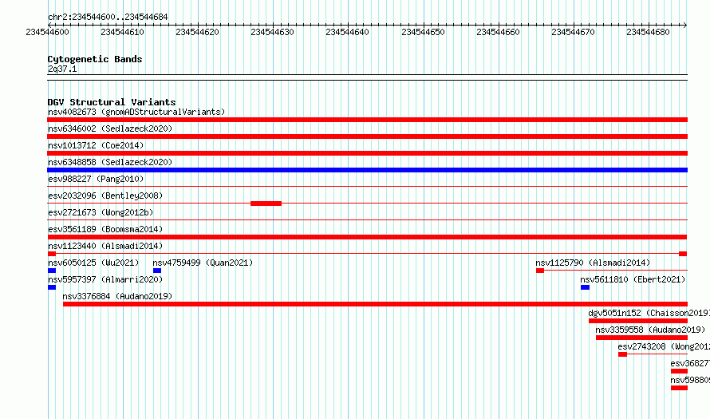Screen dimensions: 710x419
Task: Open variant nsv1123440 (Alsmadi2014)
Action: 105,246
